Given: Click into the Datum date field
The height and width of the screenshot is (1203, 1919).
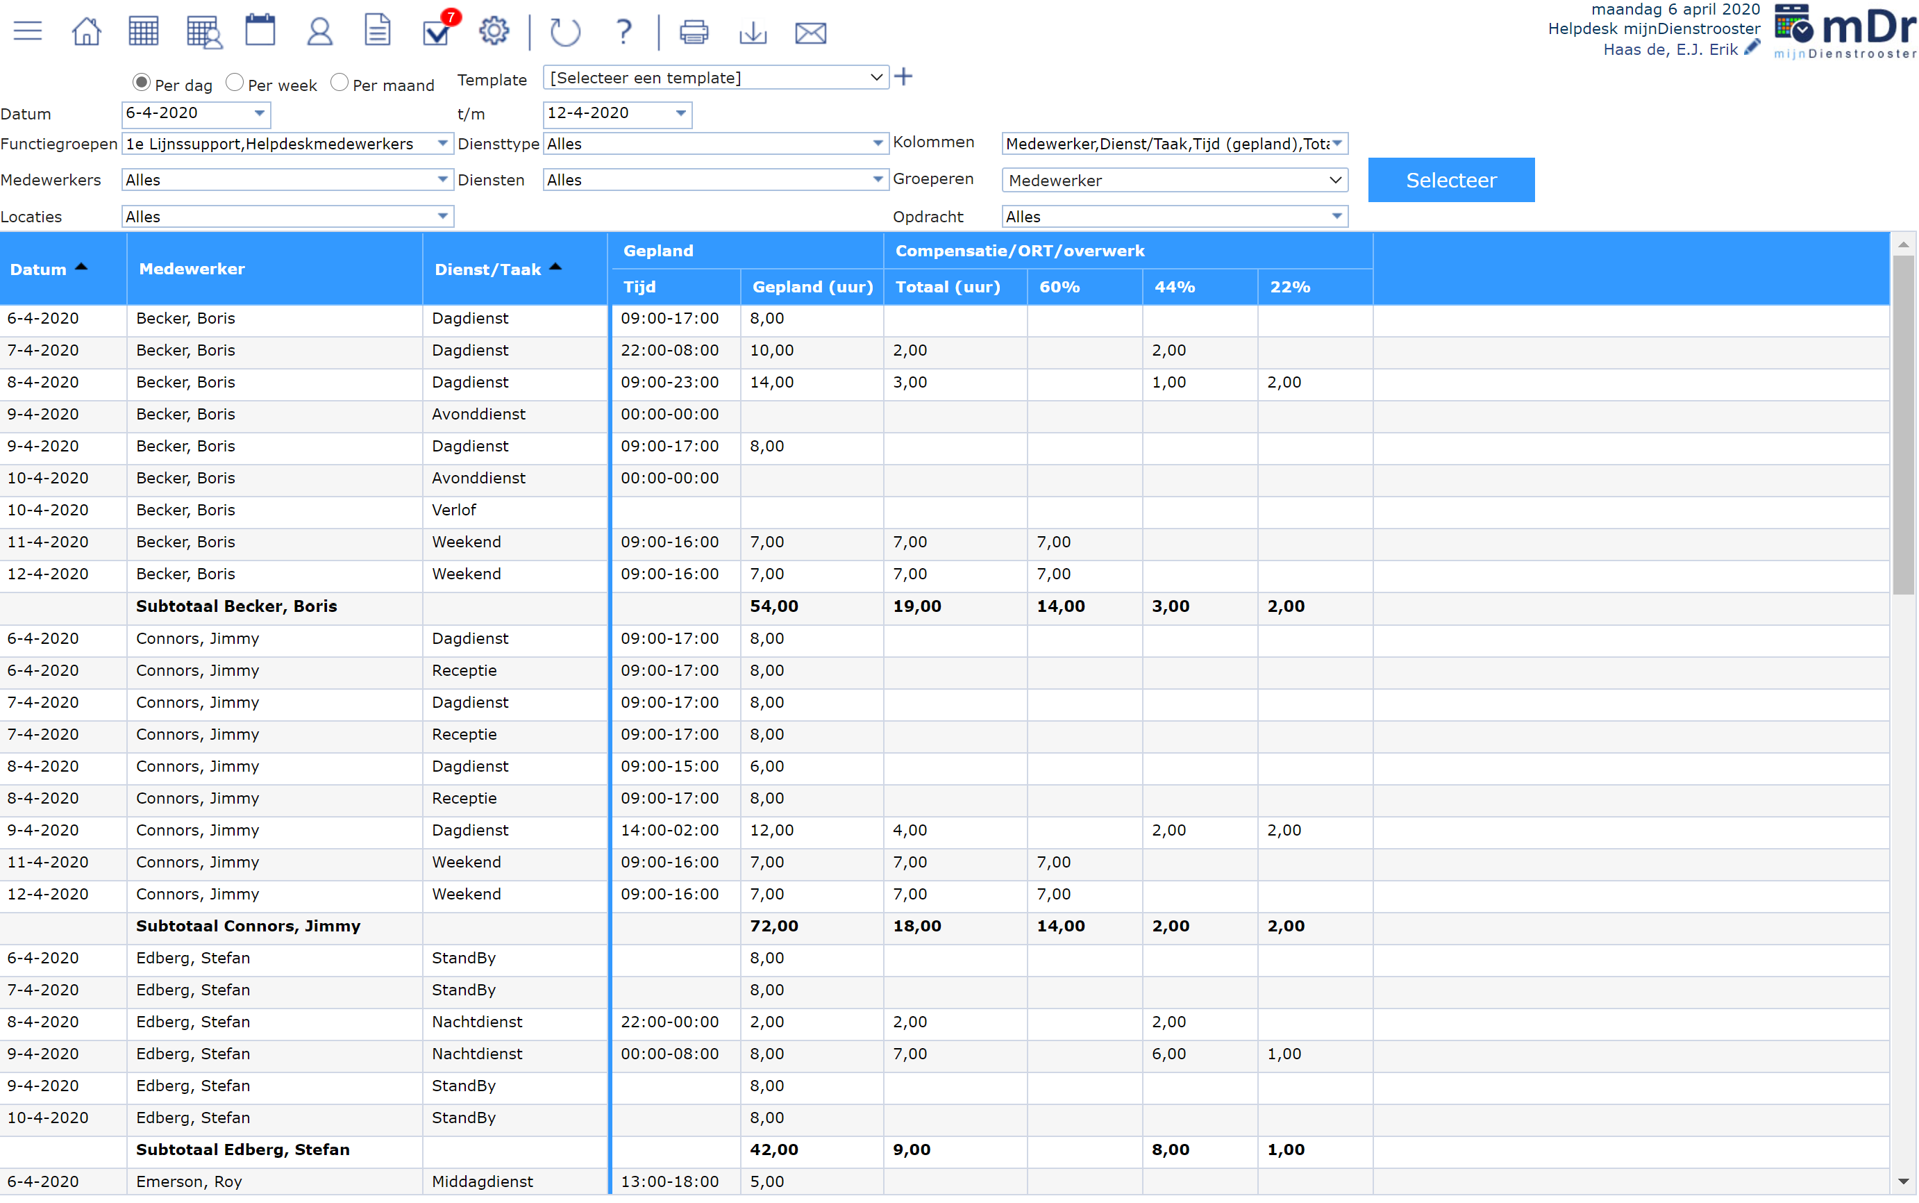Looking at the screenshot, I should [x=185, y=113].
